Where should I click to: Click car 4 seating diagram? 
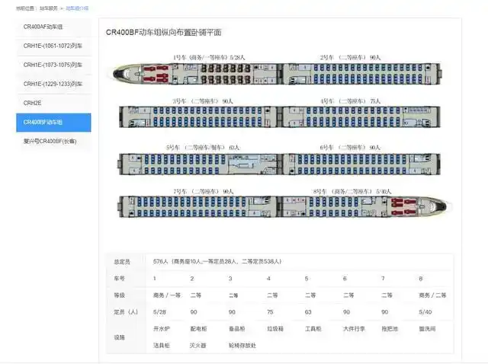point(361,117)
